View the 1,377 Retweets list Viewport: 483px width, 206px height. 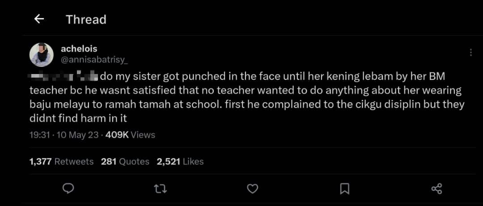tap(61, 161)
